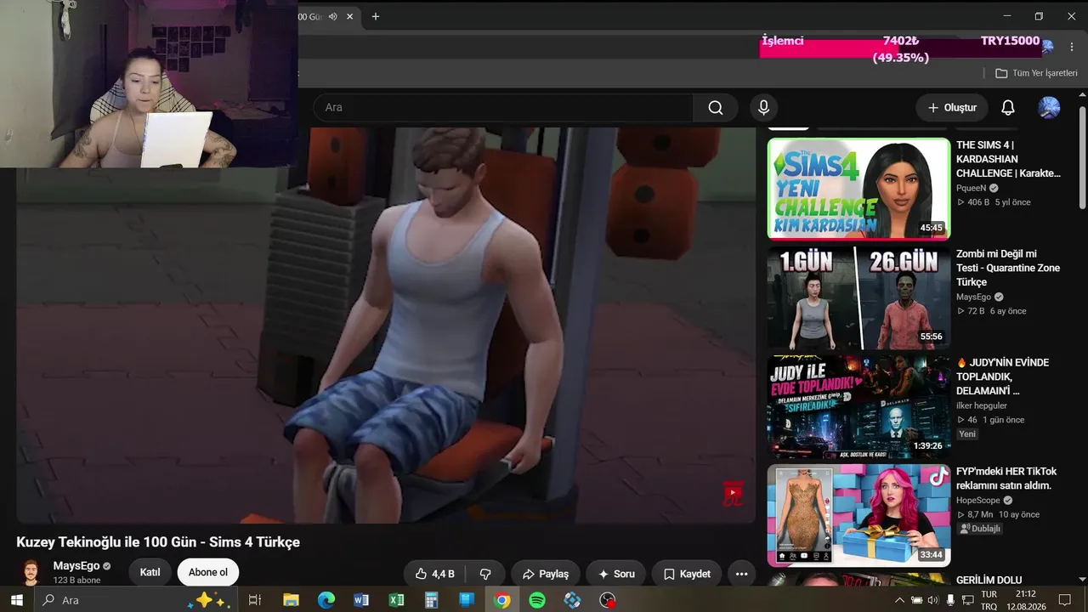Open the Tüm Yer İşaretleri bookmarks folder
The width and height of the screenshot is (1088, 612).
pos(1036,73)
